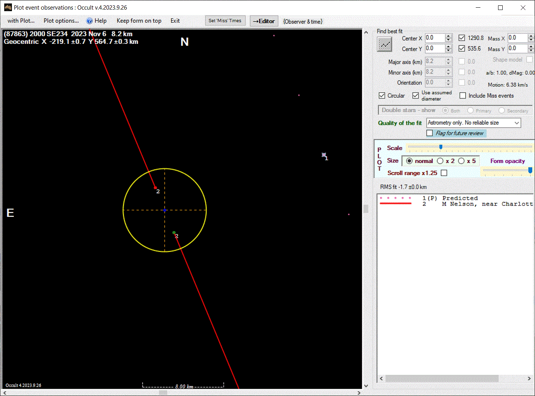
Task: Click the Scale slider handle
Action: [x=441, y=147]
